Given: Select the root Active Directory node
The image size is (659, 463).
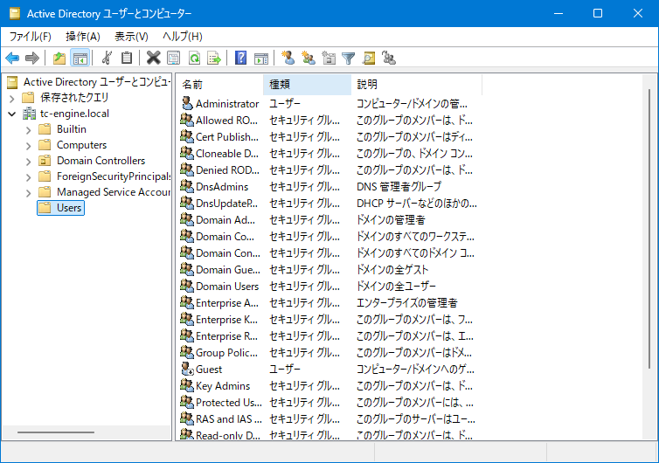Looking at the screenshot, I should click(x=97, y=82).
